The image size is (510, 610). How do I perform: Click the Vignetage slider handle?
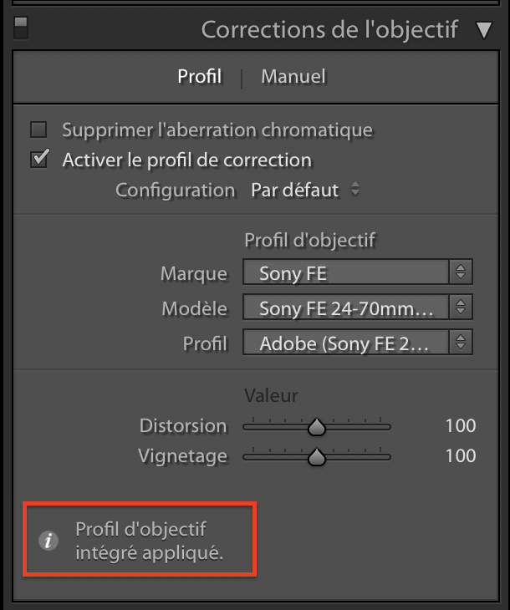pos(316,457)
